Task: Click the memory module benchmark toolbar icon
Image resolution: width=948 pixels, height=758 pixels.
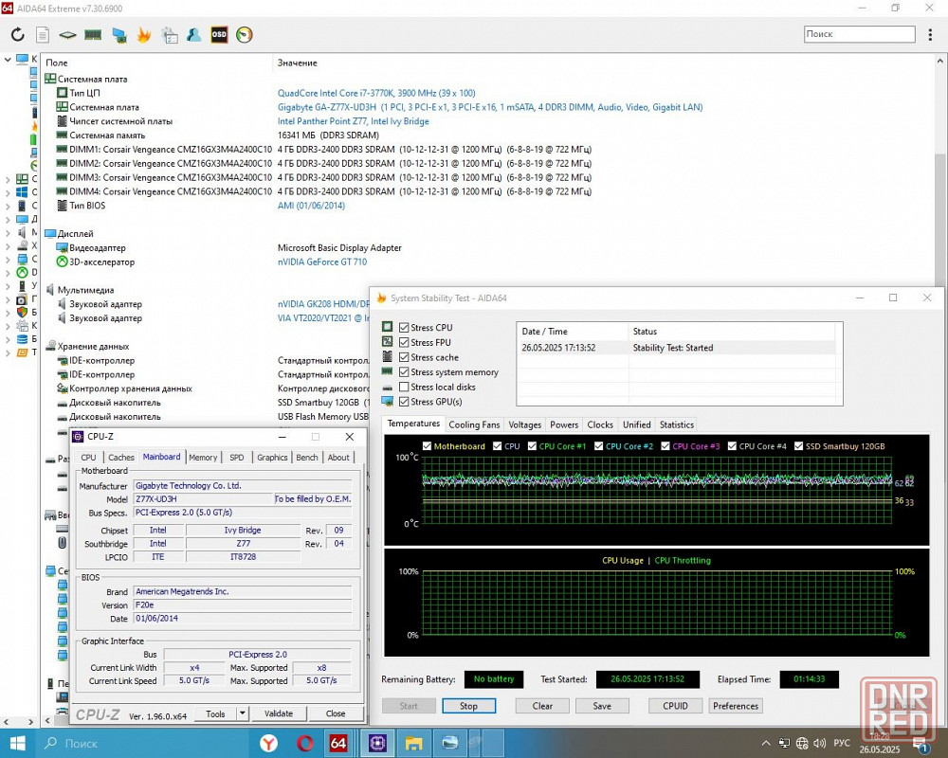Action: 93,35
